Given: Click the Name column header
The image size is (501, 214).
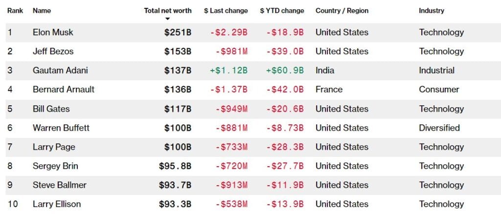Looking at the screenshot, I should (42, 11).
